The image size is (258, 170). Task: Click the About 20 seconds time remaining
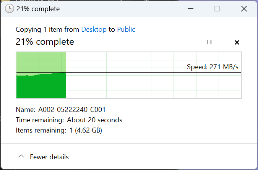pyautogui.click(x=94, y=120)
